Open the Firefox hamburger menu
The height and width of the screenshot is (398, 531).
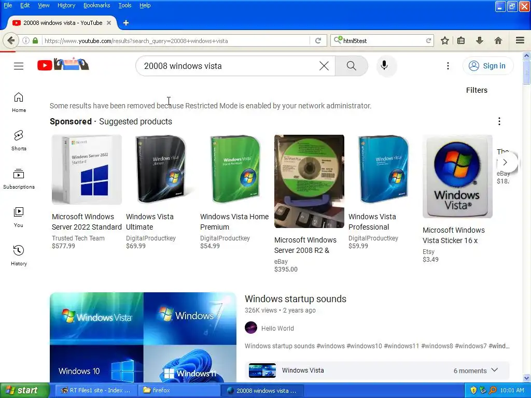click(520, 40)
